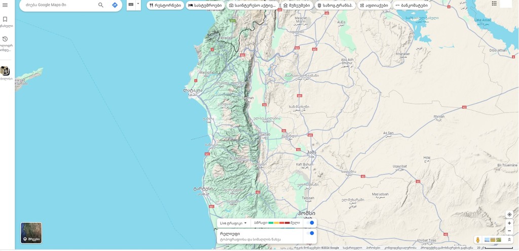Screen dimensions: 519x251
Task: Click the ლატაკია city label
Action: coord(194,90)
